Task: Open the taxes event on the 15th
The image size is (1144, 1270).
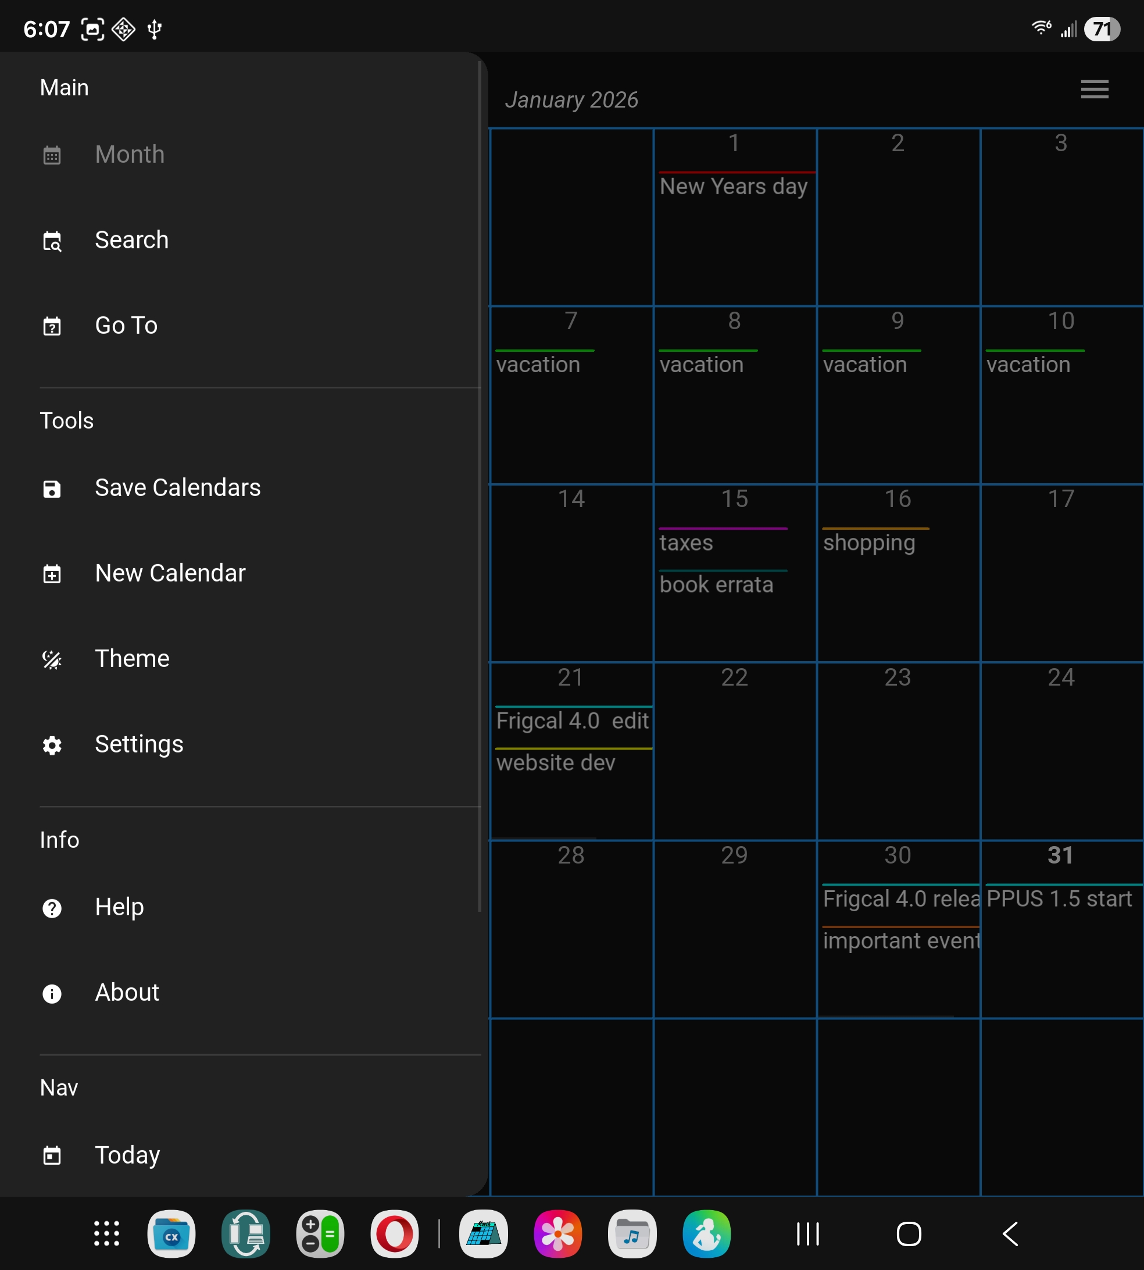Action: pyautogui.click(x=687, y=543)
